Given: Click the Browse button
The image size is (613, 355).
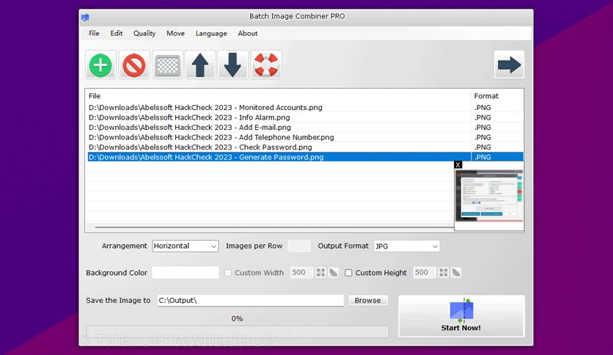Looking at the screenshot, I should point(368,300).
